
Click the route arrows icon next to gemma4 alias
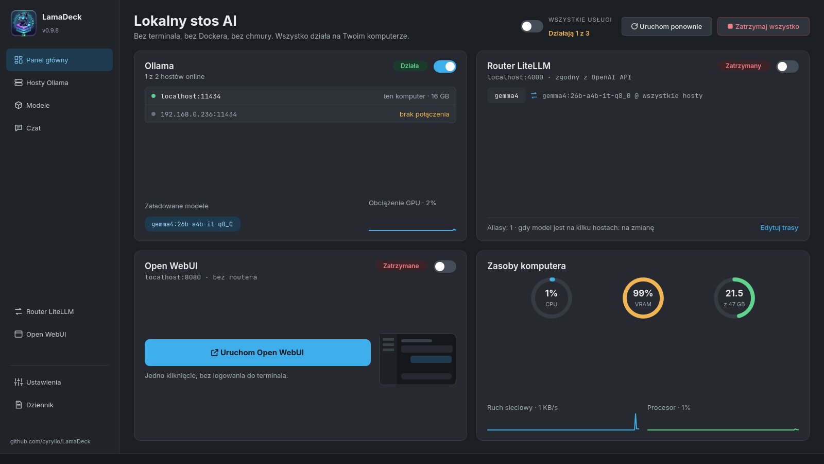(x=534, y=95)
